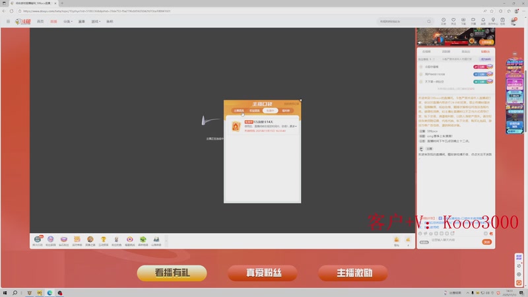Select the round character portrait gift icon

point(90,240)
